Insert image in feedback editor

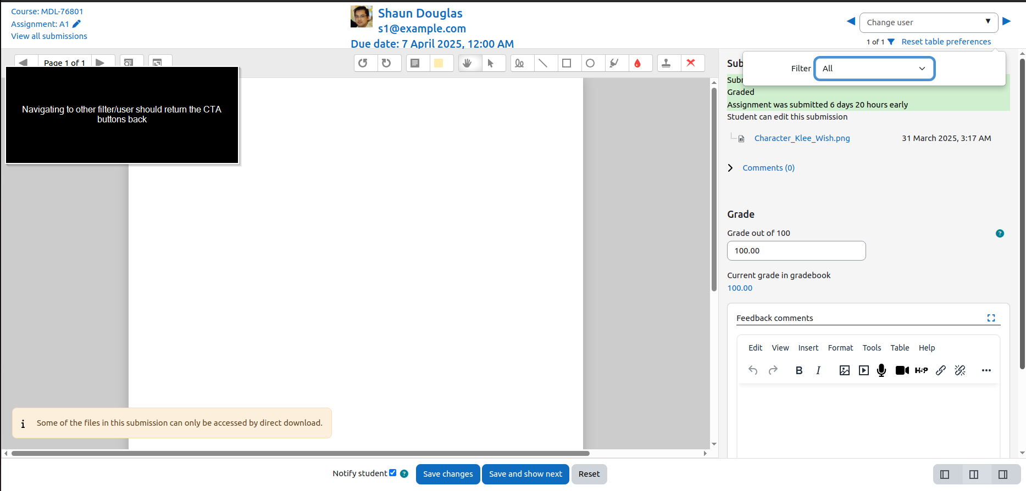[x=845, y=370]
